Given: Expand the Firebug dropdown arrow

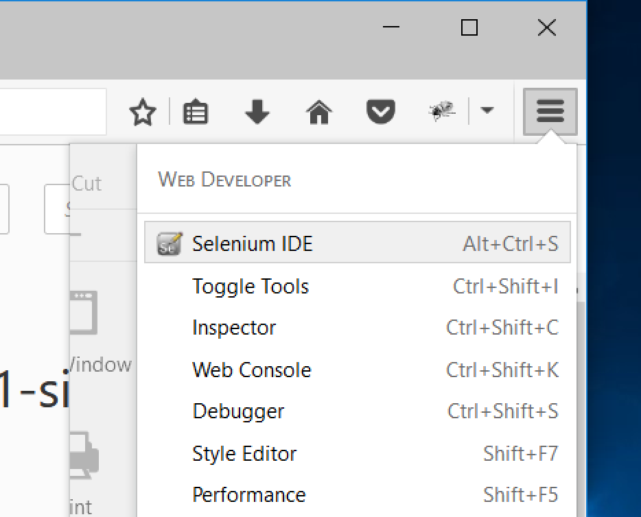Looking at the screenshot, I should pos(487,110).
